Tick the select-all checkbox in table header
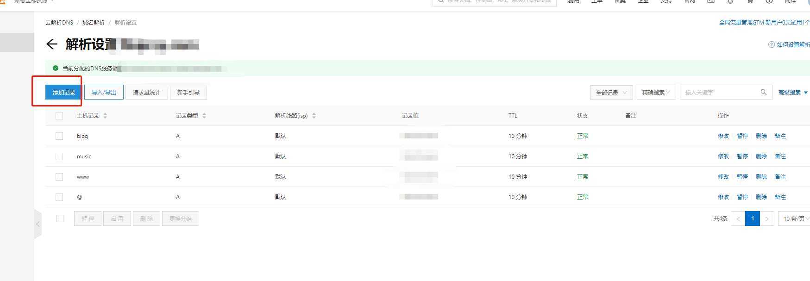 pos(59,116)
